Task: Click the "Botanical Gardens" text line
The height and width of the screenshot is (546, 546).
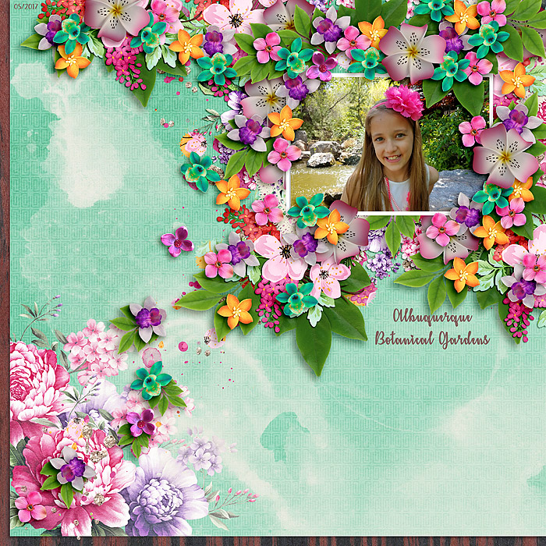Action: pos(432,339)
